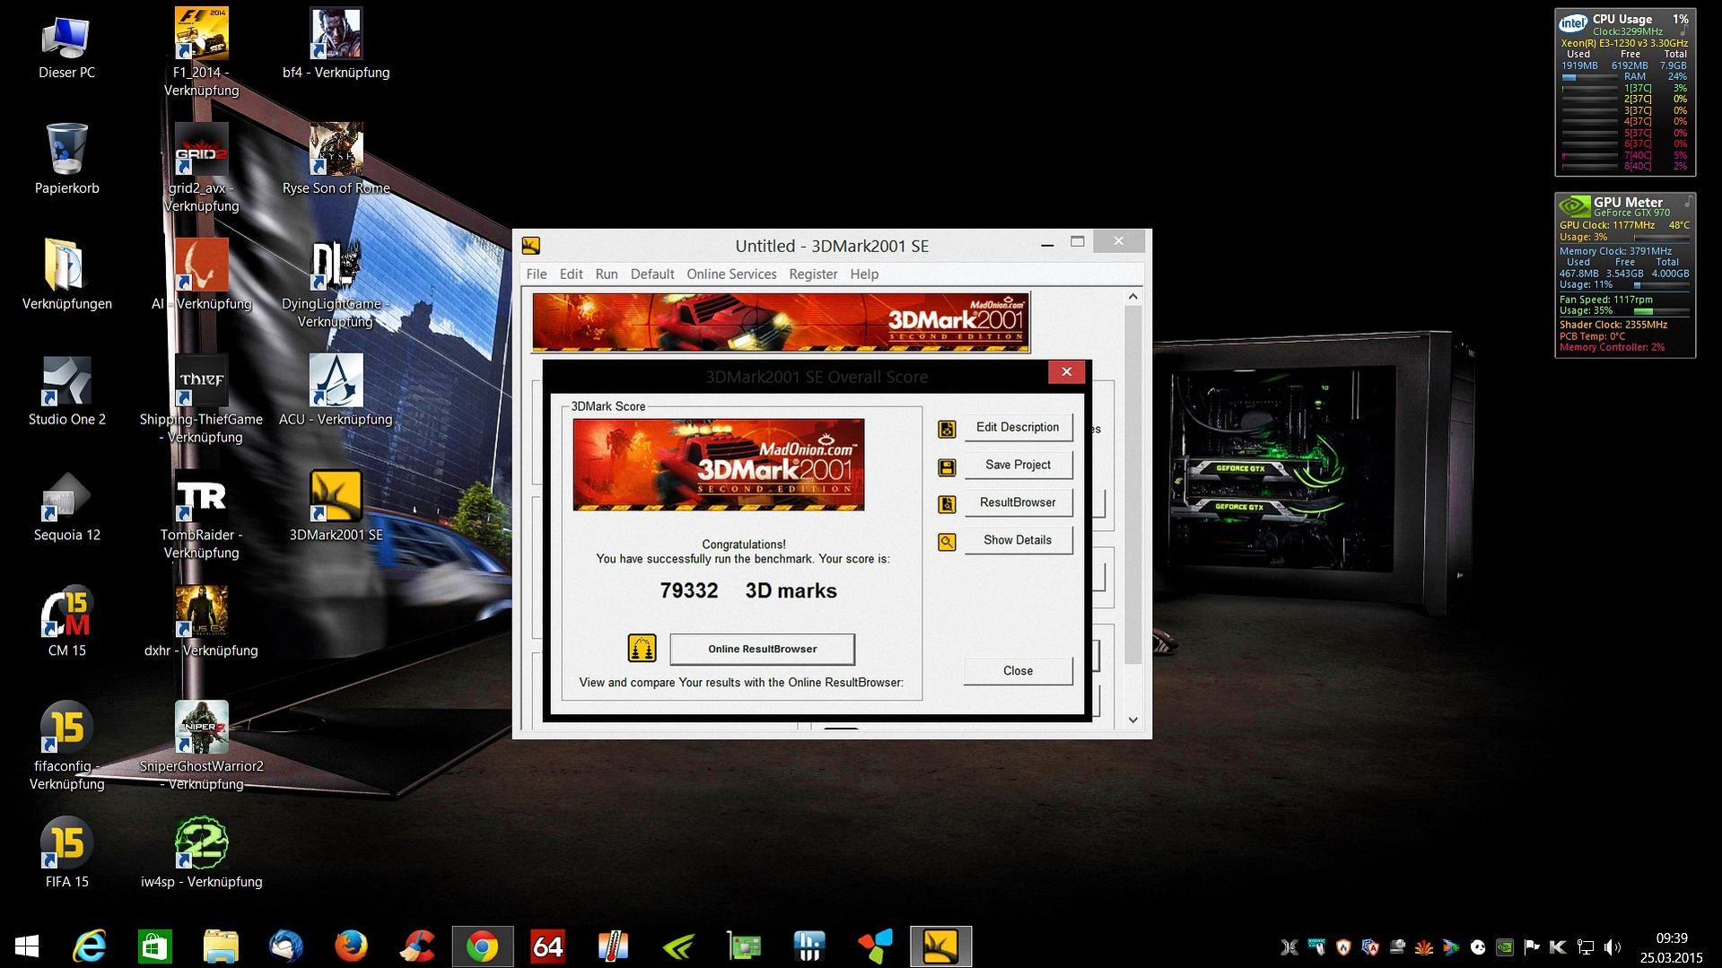
Task: Select the Verknüpfungen folder icon
Action: pos(66,275)
